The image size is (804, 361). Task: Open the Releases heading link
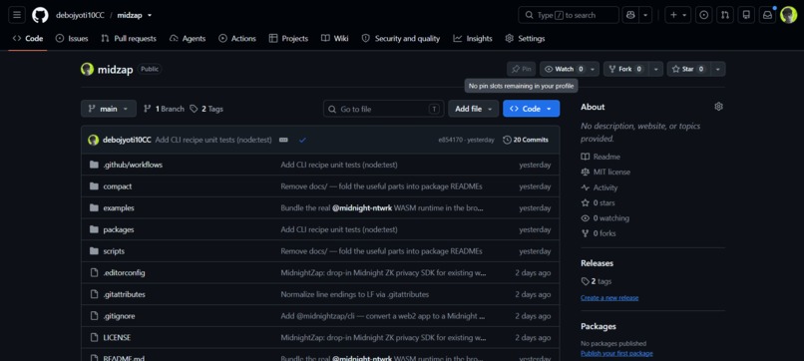[x=597, y=263]
